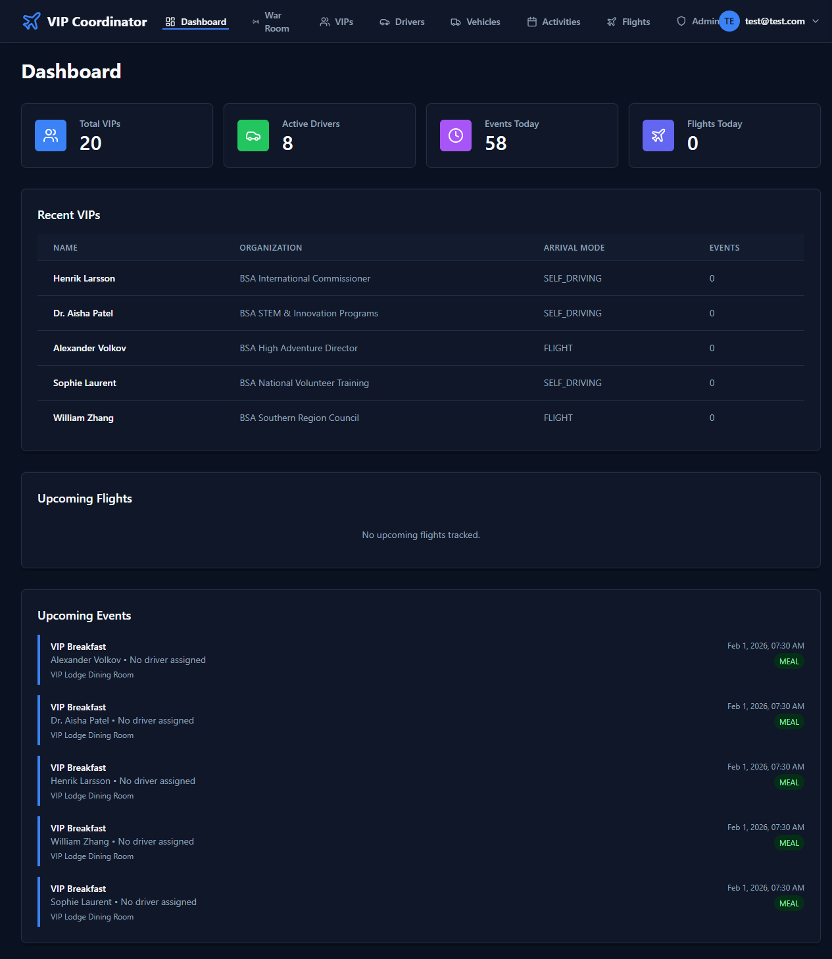Viewport: 832px width, 959px height.
Task: Switch to the Vehicles page
Action: (x=476, y=22)
